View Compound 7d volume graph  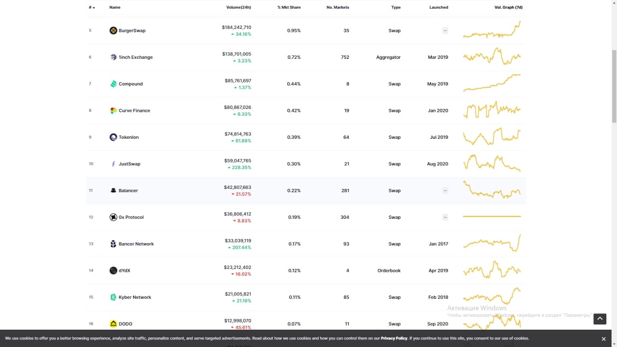tap(492, 83)
